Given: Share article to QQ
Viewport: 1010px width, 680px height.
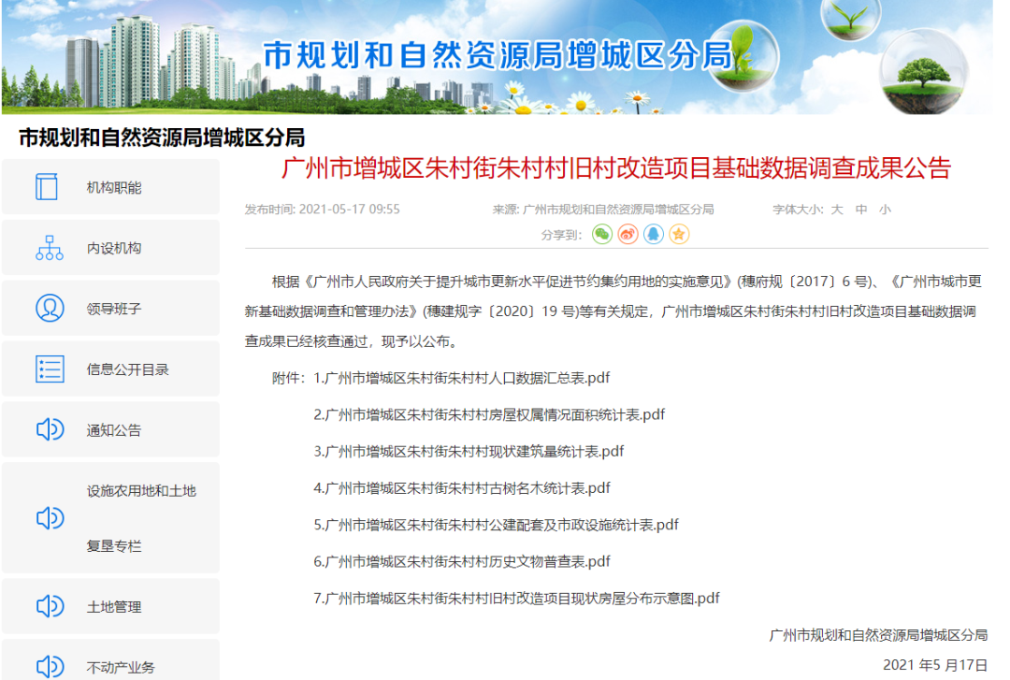Looking at the screenshot, I should coord(653,234).
